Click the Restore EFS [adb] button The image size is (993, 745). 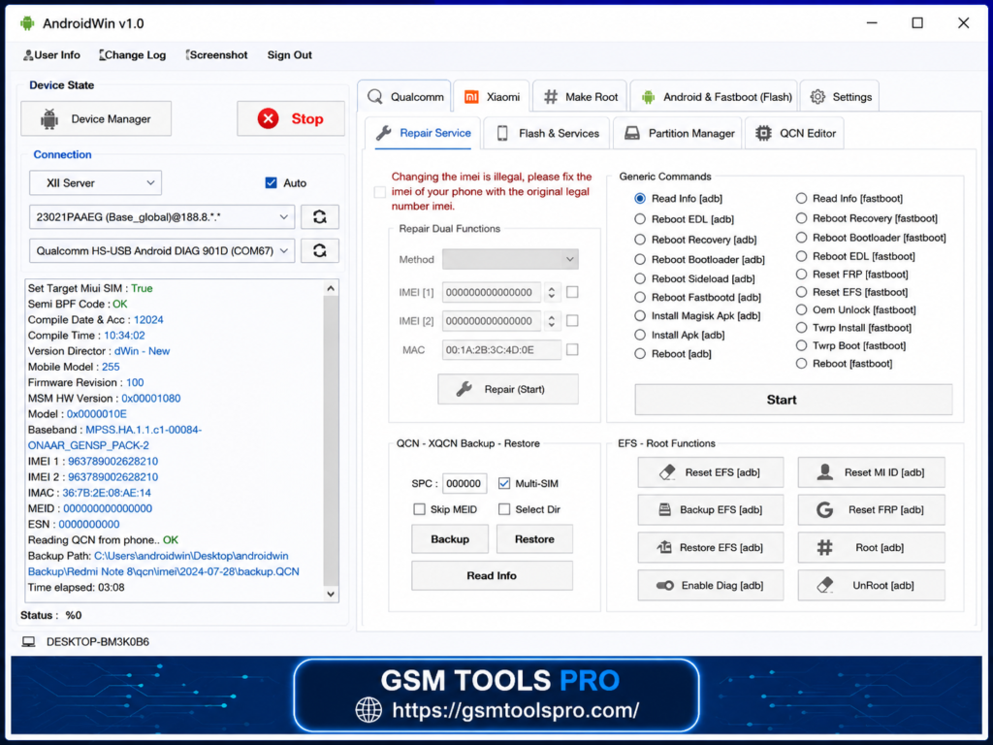pos(711,547)
